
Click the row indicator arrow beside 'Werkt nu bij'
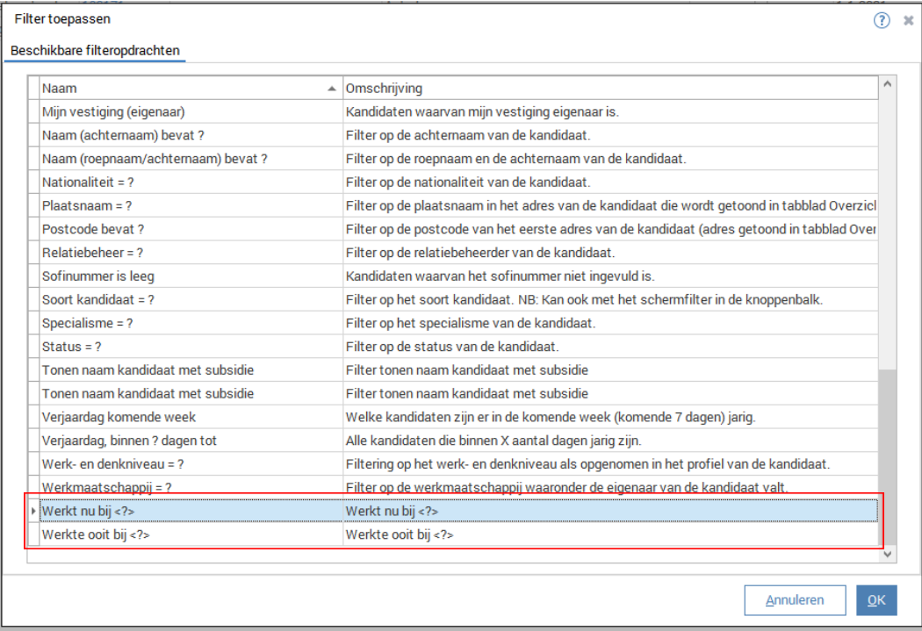click(33, 511)
